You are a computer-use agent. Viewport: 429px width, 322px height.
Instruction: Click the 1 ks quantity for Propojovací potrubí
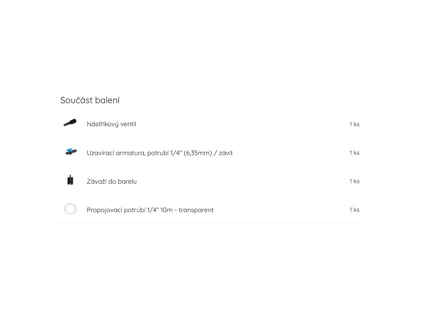click(354, 210)
